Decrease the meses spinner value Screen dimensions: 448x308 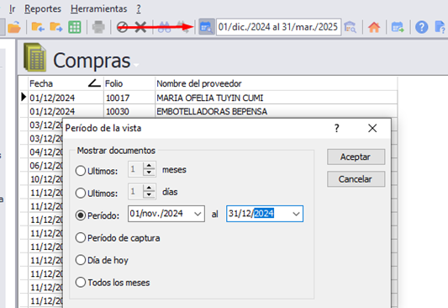(149, 173)
